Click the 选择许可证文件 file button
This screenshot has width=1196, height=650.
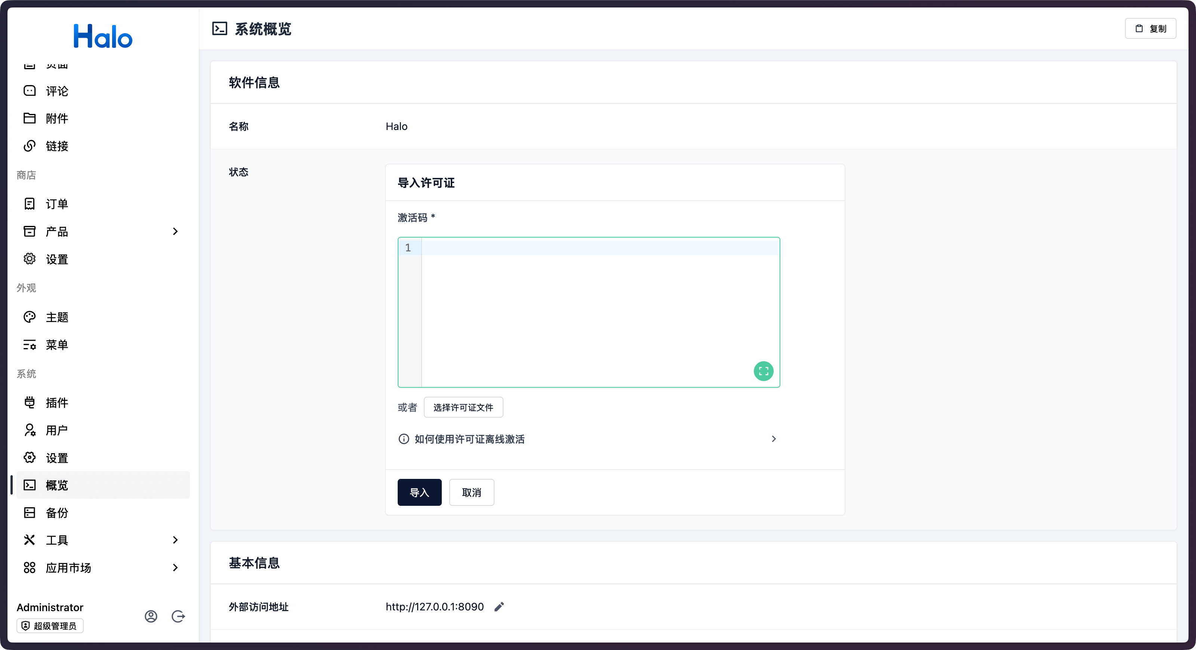point(463,407)
